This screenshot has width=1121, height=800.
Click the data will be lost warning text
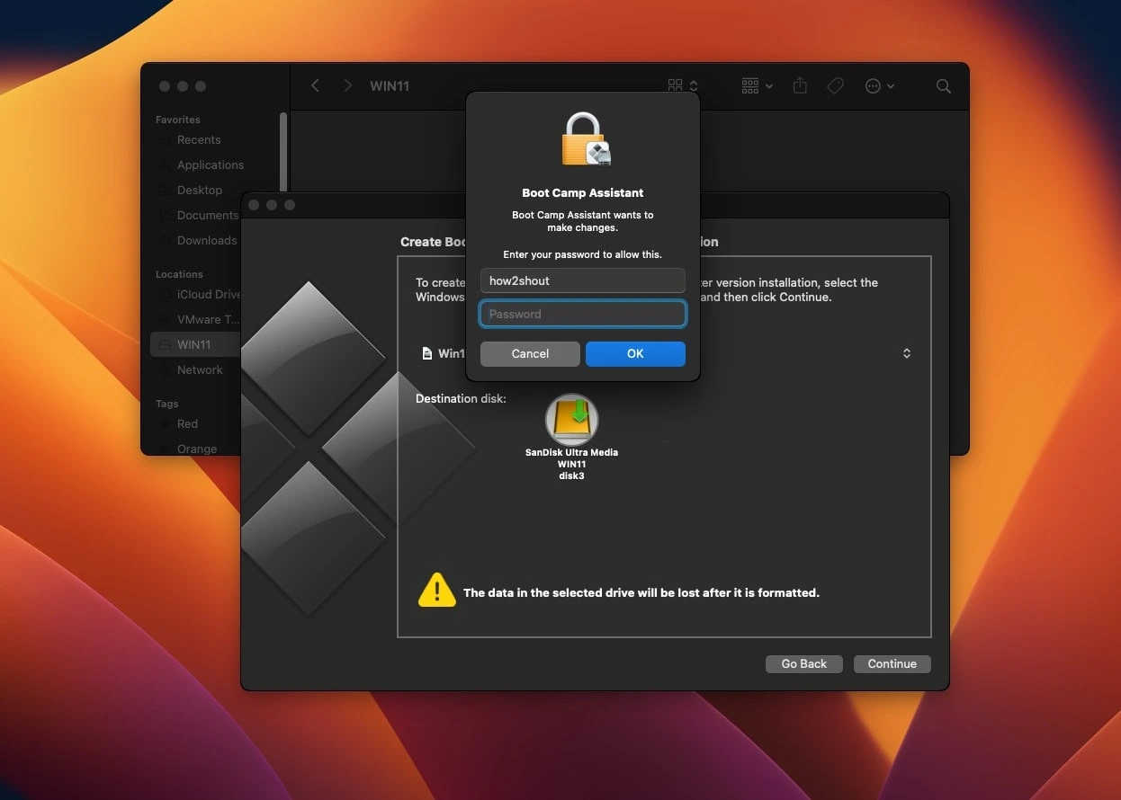(x=641, y=592)
